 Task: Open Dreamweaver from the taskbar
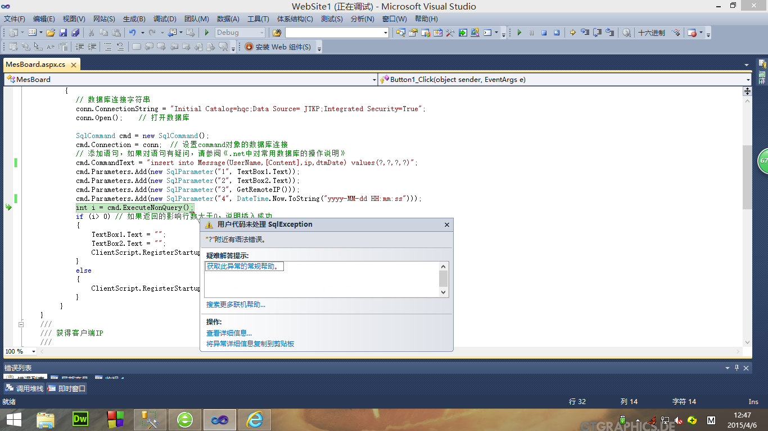[x=79, y=419]
